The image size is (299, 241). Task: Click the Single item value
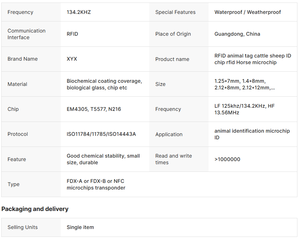click(80, 227)
